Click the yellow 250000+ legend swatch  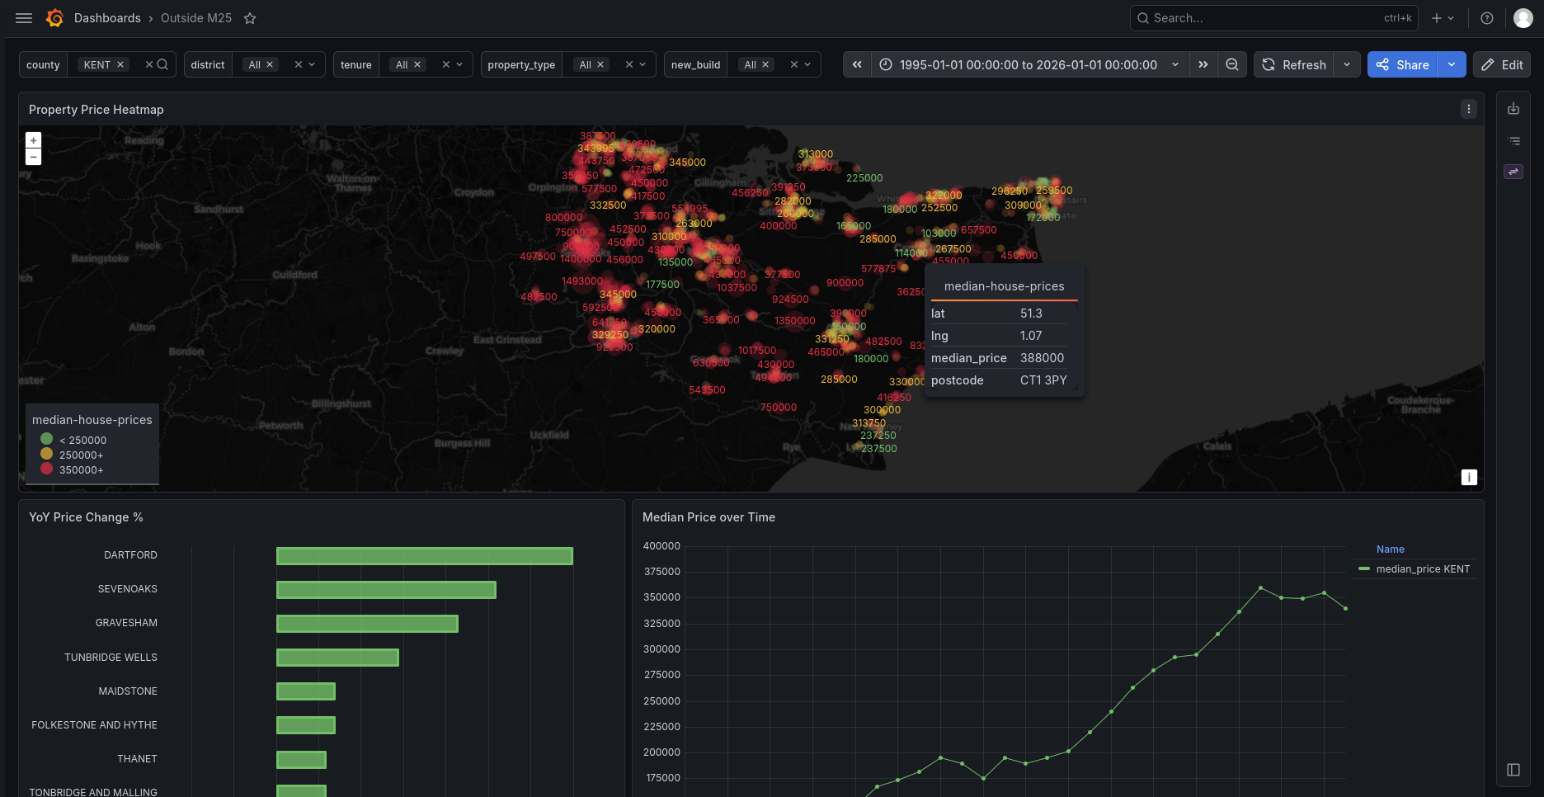point(46,454)
